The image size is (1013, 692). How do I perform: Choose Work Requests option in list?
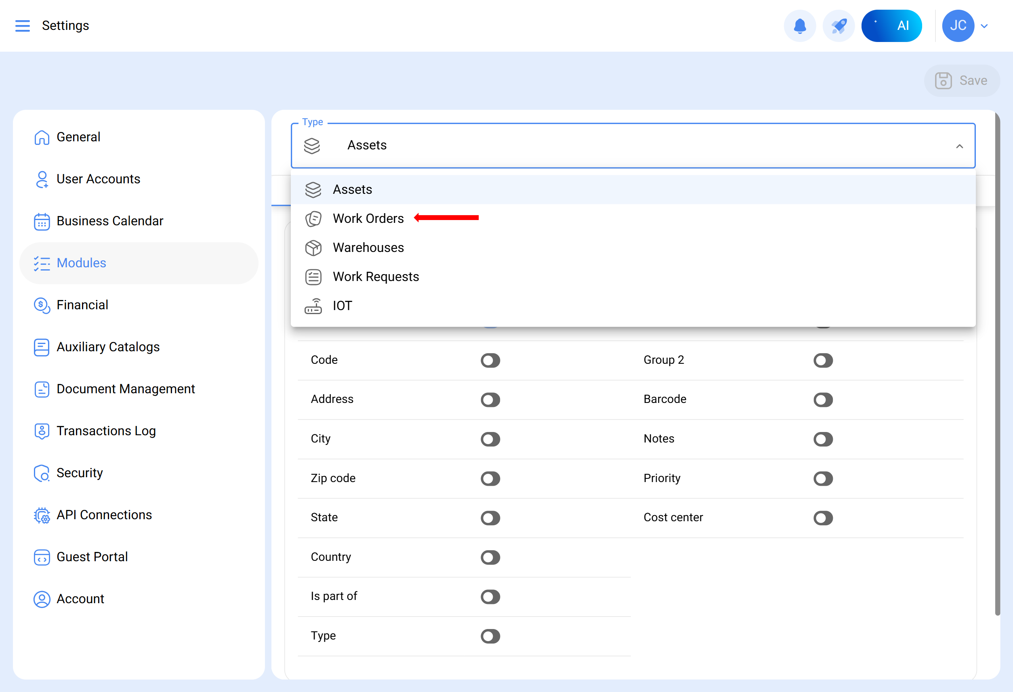[x=375, y=277]
